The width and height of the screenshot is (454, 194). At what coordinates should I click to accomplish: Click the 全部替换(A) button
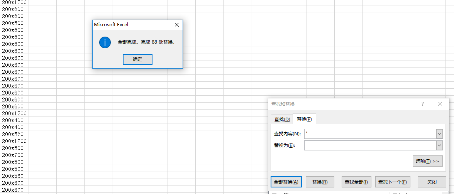coord(286,182)
